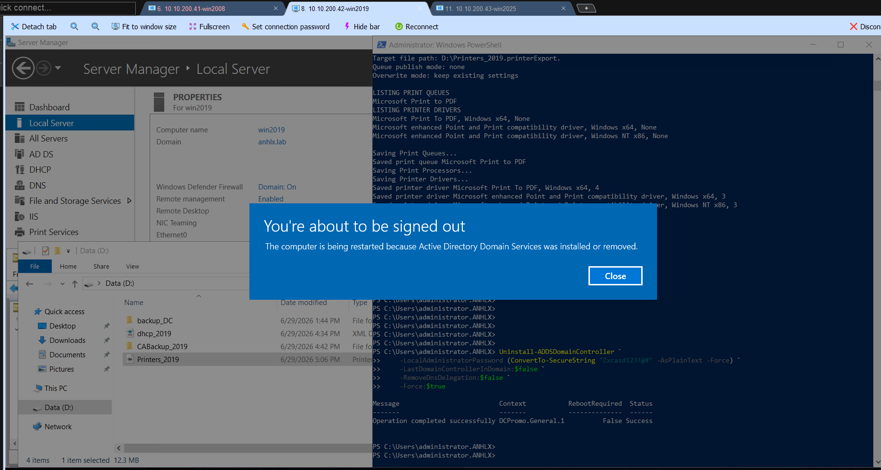Open the View ribbon tab in File Explorer
Viewport: 881px width, 470px height.
click(x=132, y=266)
